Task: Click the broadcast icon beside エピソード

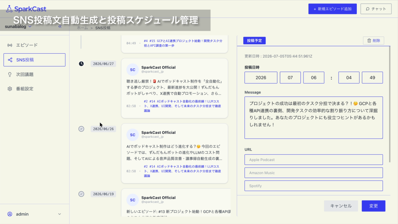Action: click(x=10, y=45)
